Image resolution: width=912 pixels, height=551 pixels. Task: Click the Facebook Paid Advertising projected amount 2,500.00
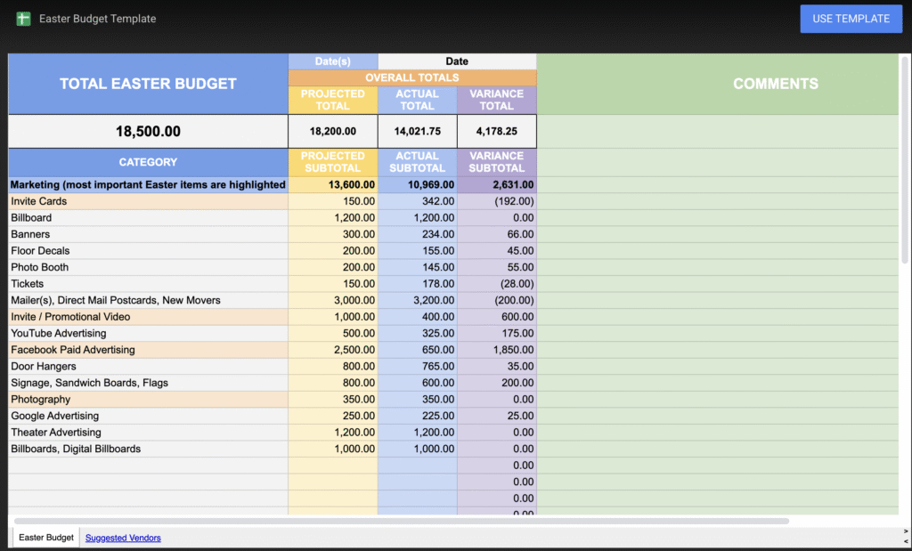[x=332, y=350]
